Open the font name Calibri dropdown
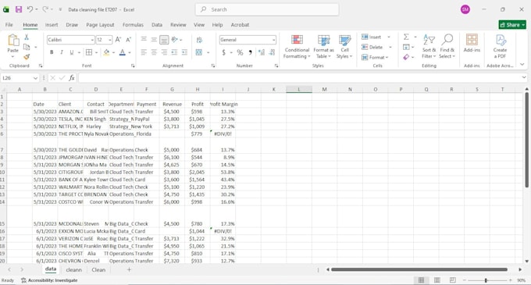The image size is (531, 285). point(92,40)
